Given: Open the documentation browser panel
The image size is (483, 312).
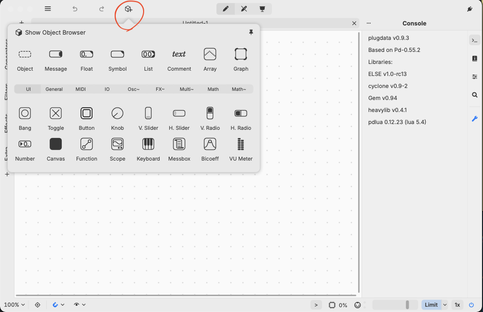Looking at the screenshot, I should [474, 58].
